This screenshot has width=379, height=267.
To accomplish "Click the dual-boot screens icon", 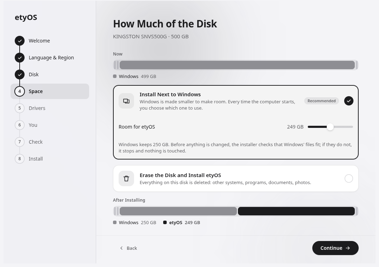I will click(x=126, y=101).
